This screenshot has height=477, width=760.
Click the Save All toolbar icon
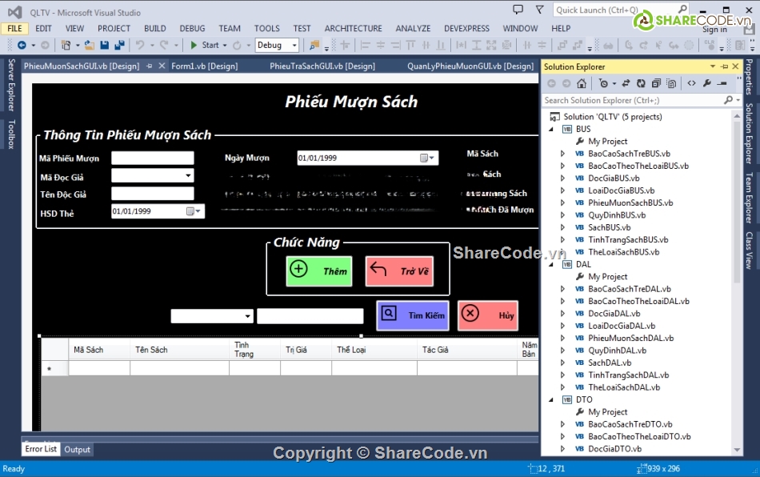click(x=119, y=45)
